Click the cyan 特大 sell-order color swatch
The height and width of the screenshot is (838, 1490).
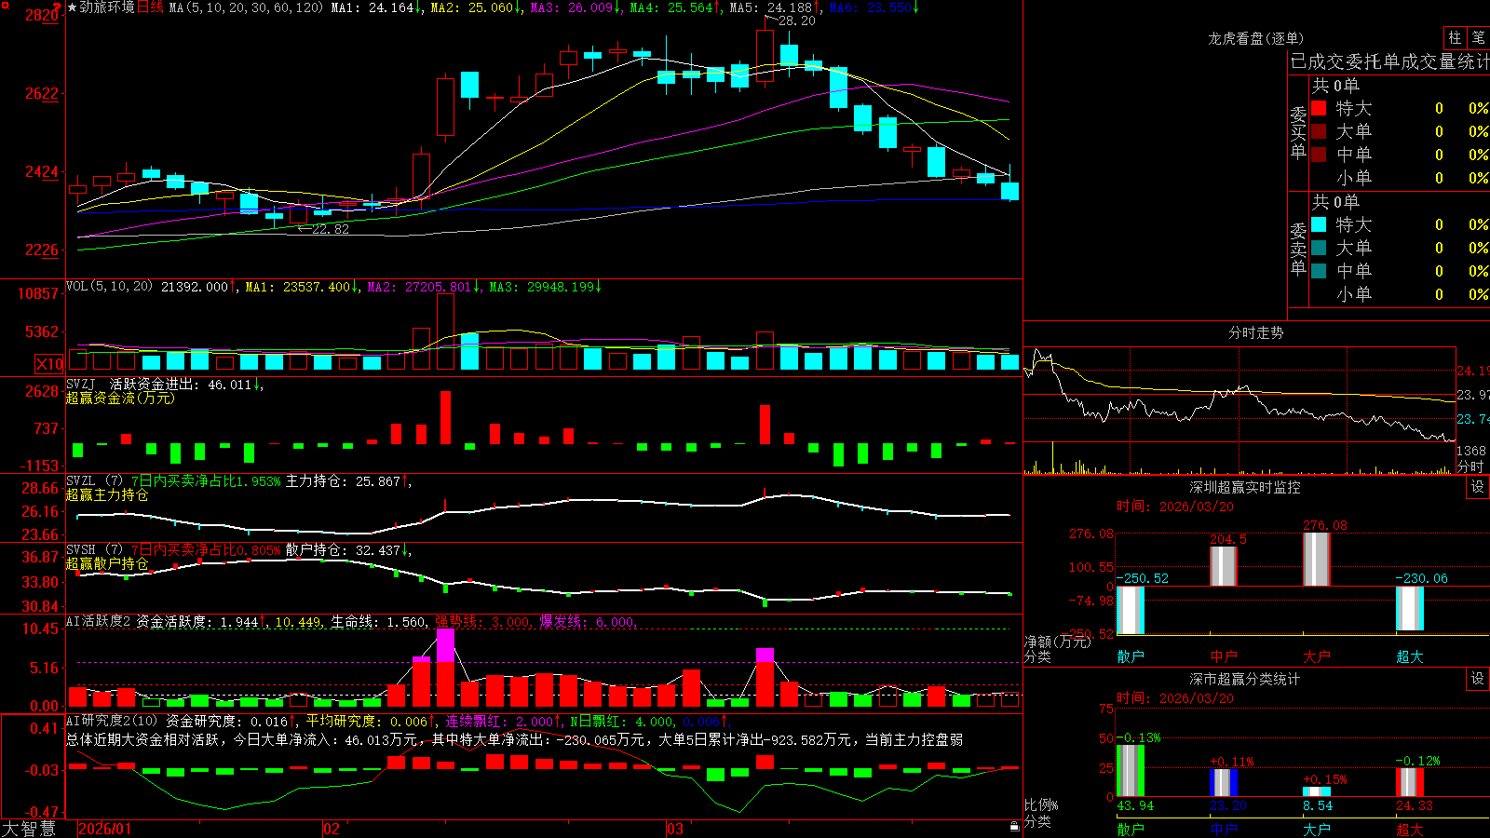tap(1319, 224)
